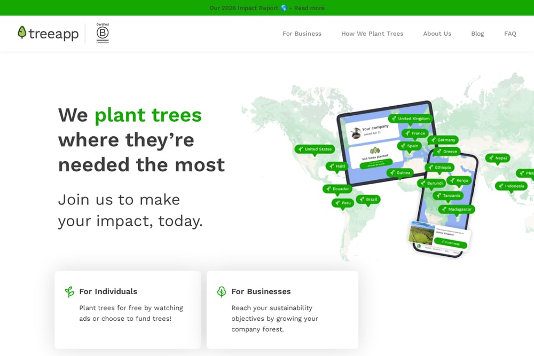
Task: Open the For Business menu item
Action: click(x=302, y=34)
